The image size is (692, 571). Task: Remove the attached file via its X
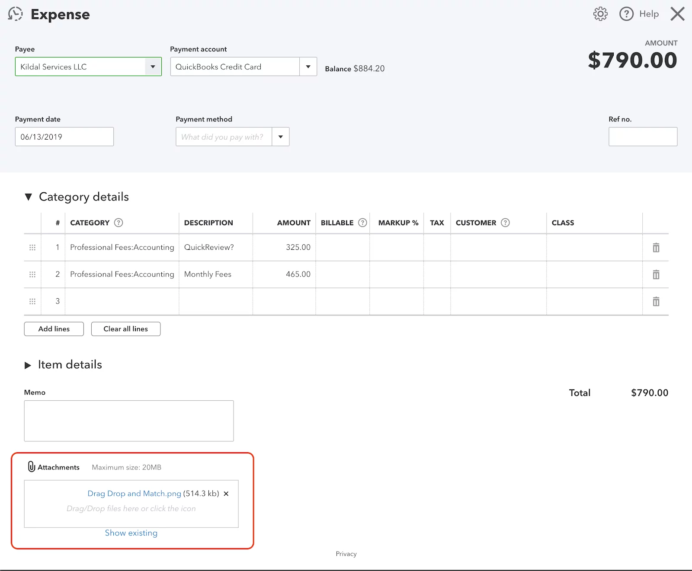[226, 493]
